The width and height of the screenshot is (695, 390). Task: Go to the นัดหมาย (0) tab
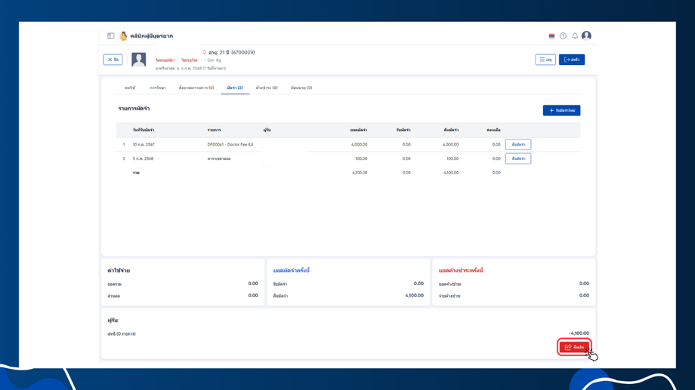pyautogui.click(x=301, y=88)
